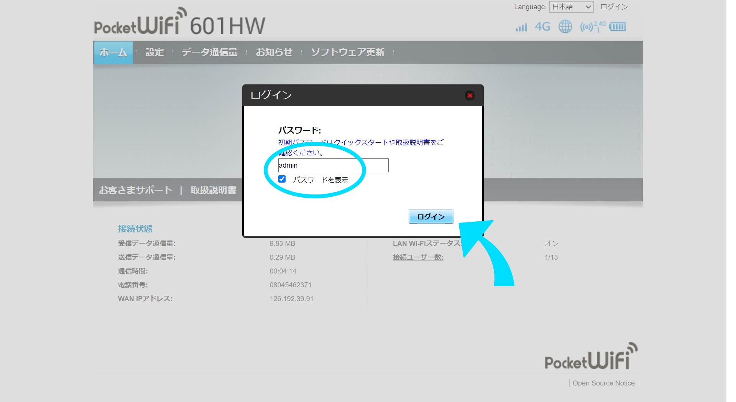Viewport: 736px width, 402px height.
Task: Open ソフトウェア更新 tab
Action: (347, 53)
